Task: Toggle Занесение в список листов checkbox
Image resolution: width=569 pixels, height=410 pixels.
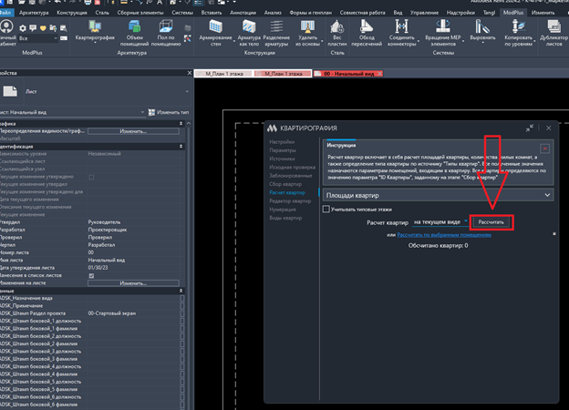Action: 91,276
